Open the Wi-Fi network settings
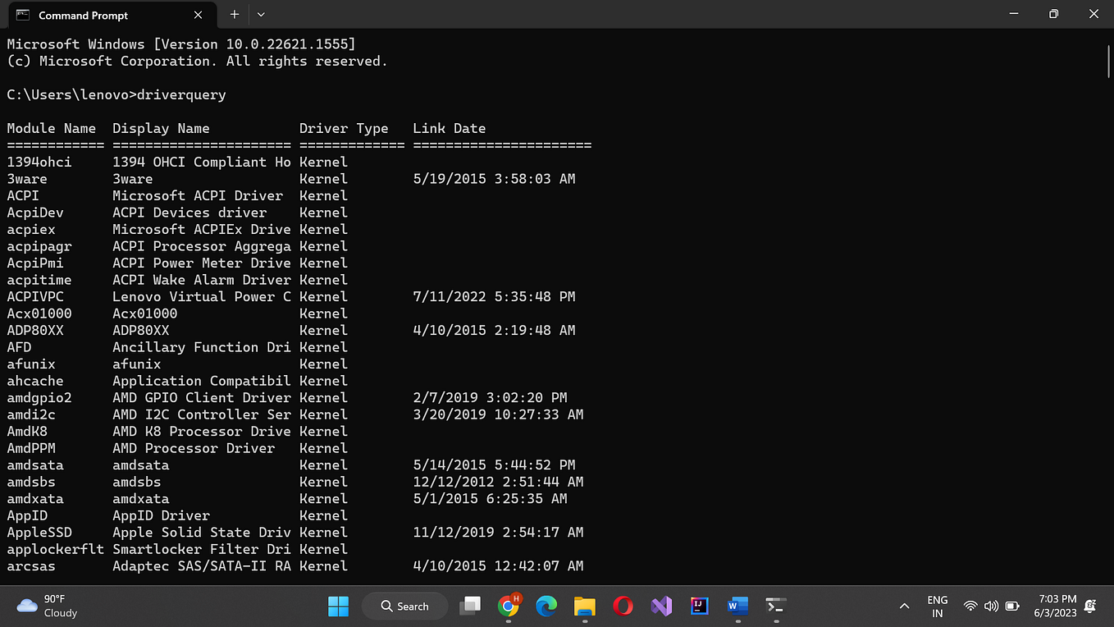The image size is (1114, 627). click(970, 606)
